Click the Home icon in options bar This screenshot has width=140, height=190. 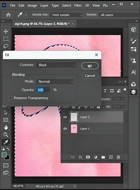click(8, 15)
